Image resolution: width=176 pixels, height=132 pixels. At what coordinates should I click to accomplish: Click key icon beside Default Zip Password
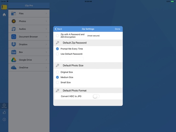click(x=57, y=43)
